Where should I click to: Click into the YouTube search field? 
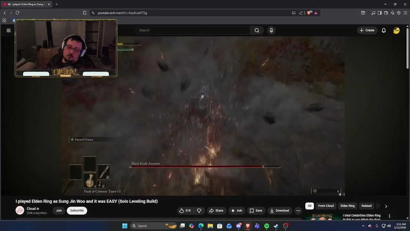point(193,30)
